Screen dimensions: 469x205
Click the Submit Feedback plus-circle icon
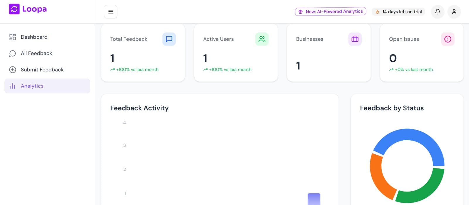(13, 70)
